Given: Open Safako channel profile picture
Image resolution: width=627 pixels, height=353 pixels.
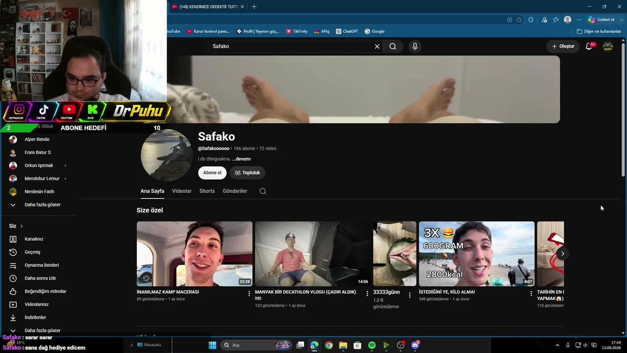Looking at the screenshot, I should (x=167, y=155).
